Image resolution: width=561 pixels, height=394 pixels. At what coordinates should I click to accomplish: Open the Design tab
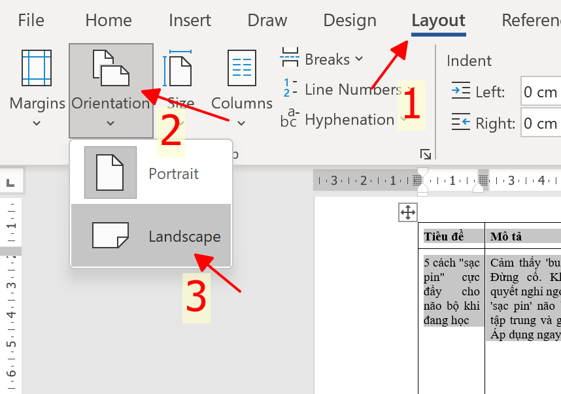click(x=350, y=20)
